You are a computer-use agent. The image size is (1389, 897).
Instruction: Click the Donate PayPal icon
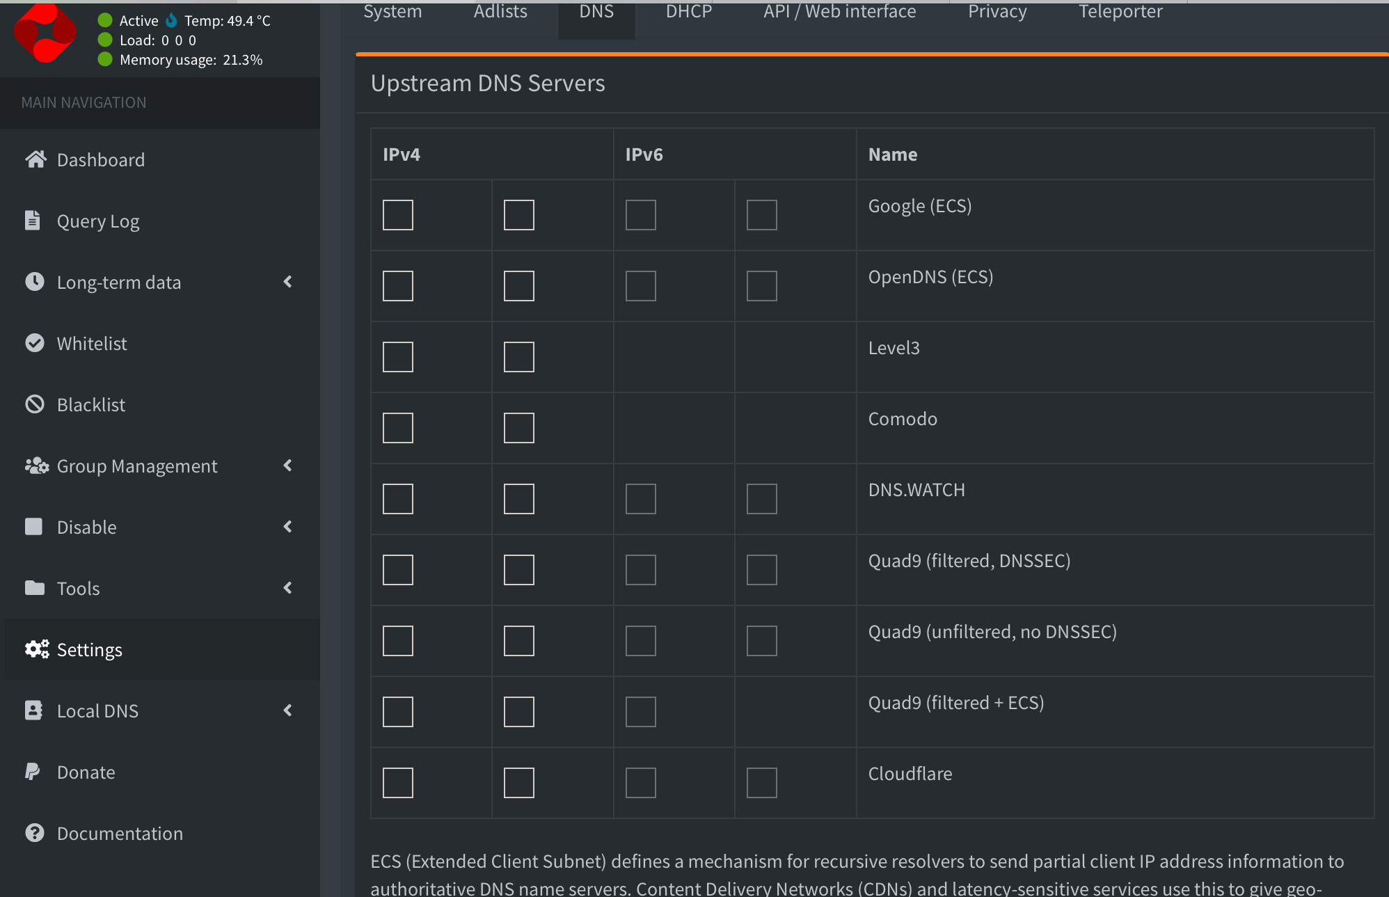click(33, 771)
